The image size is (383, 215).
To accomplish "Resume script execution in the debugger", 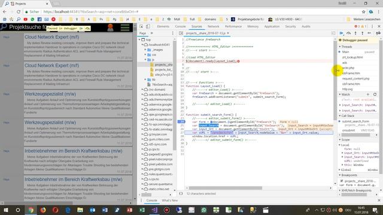I will tap(342, 33).
